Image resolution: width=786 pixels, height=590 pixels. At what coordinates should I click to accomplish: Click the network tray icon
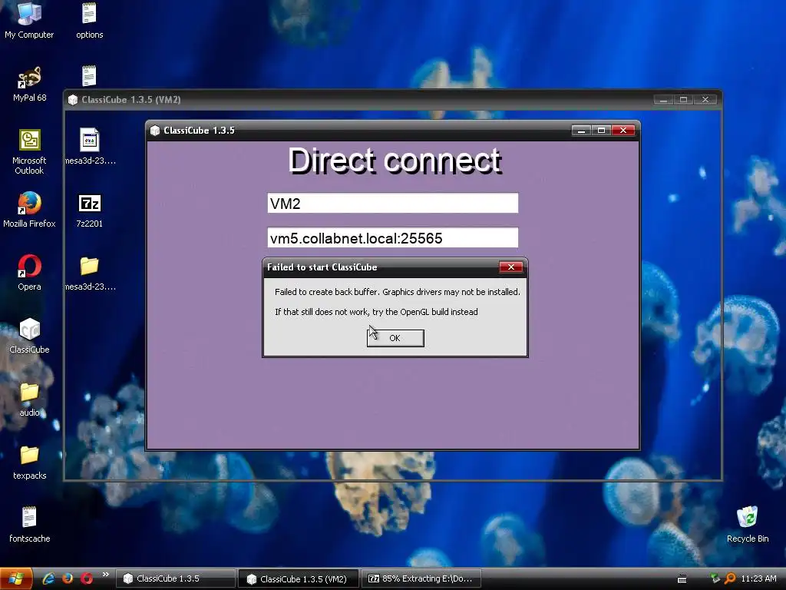click(715, 578)
